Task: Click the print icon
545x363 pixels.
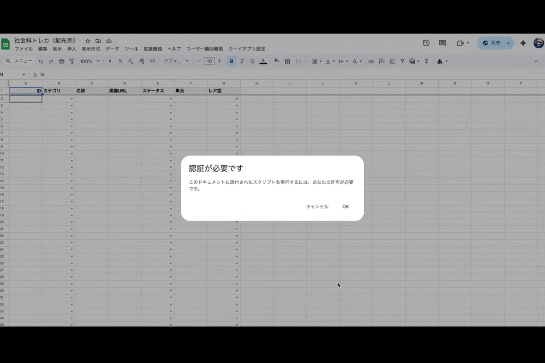Action: [61, 61]
